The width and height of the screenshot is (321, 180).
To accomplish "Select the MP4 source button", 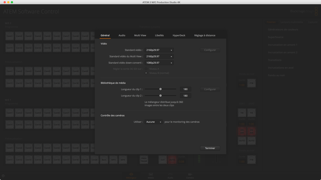I will tap(123, 160).
